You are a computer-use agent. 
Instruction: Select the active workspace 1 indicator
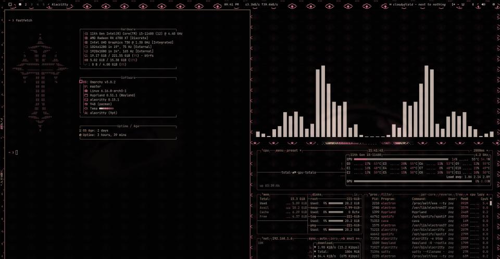[20, 5]
